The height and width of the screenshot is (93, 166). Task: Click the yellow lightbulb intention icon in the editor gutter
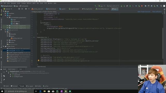(39, 60)
